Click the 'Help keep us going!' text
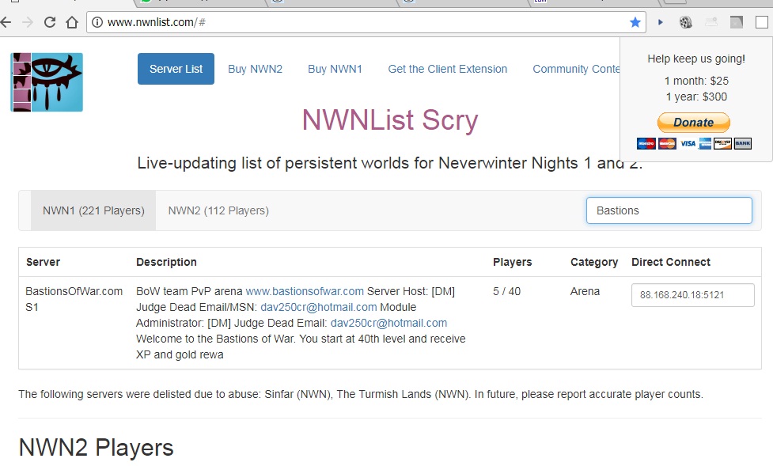This screenshot has width=773, height=466. [x=696, y=59]
